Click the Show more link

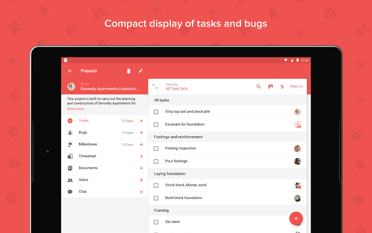pyautogui.click(x=76, y=109)
